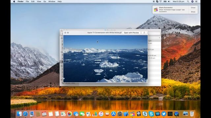The height and width of the screenshot is (118, 211).
Task: Open FaceTime from the Dock
Action: pyautogui.click(x=82, y=114)
